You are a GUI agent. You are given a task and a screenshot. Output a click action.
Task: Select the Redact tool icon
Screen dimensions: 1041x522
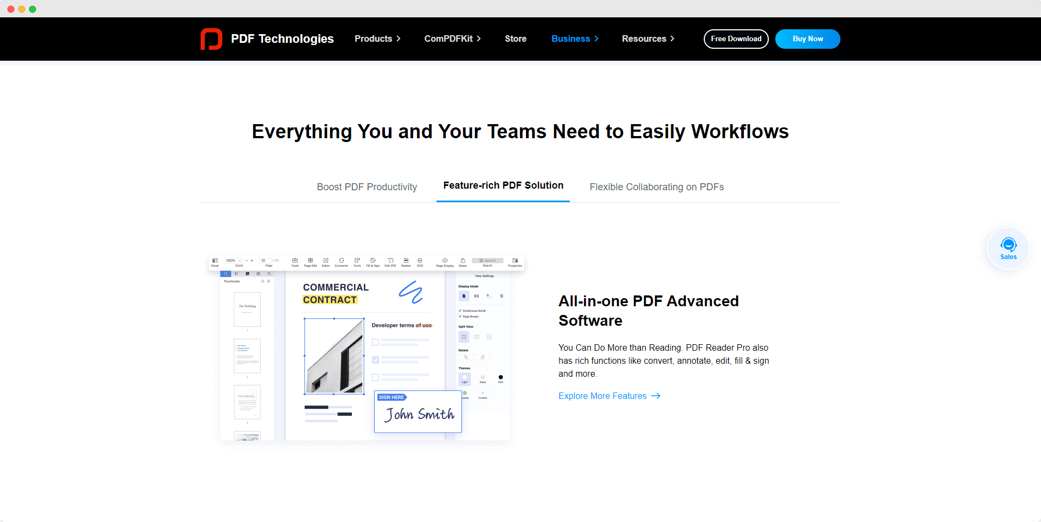coord(406,261)
